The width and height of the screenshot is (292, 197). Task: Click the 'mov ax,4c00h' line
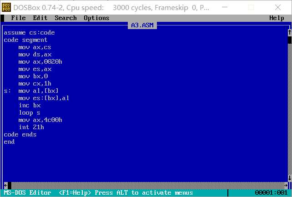40,120
